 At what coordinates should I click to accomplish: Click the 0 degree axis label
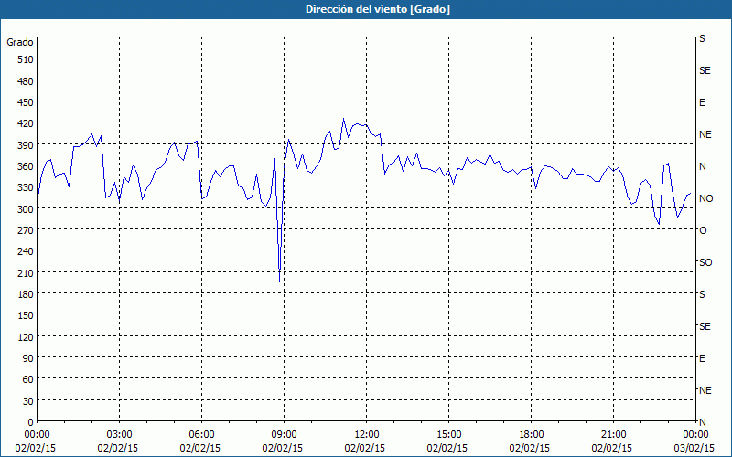point(31,422)
